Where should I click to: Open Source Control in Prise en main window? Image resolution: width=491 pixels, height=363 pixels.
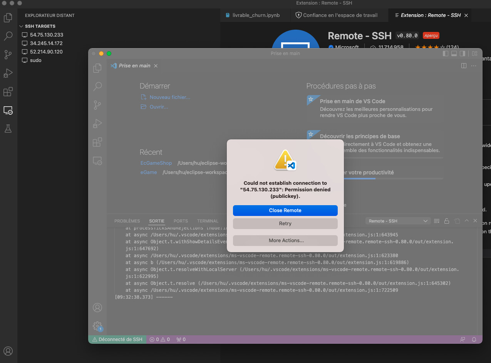[x=97, y=105]
